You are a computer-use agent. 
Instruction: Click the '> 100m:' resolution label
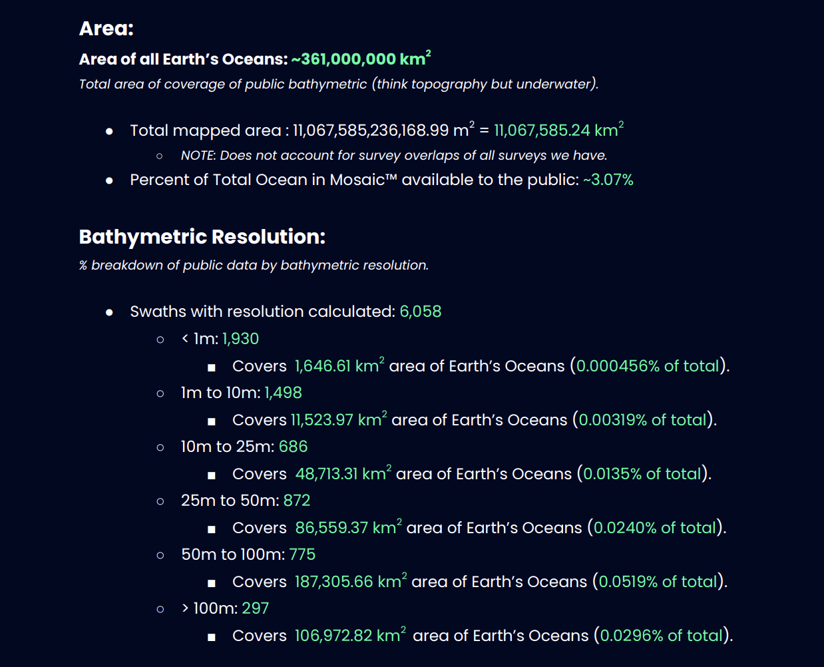click(210, 608)
